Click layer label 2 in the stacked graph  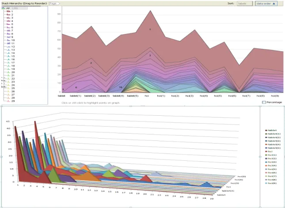point(91,63)
